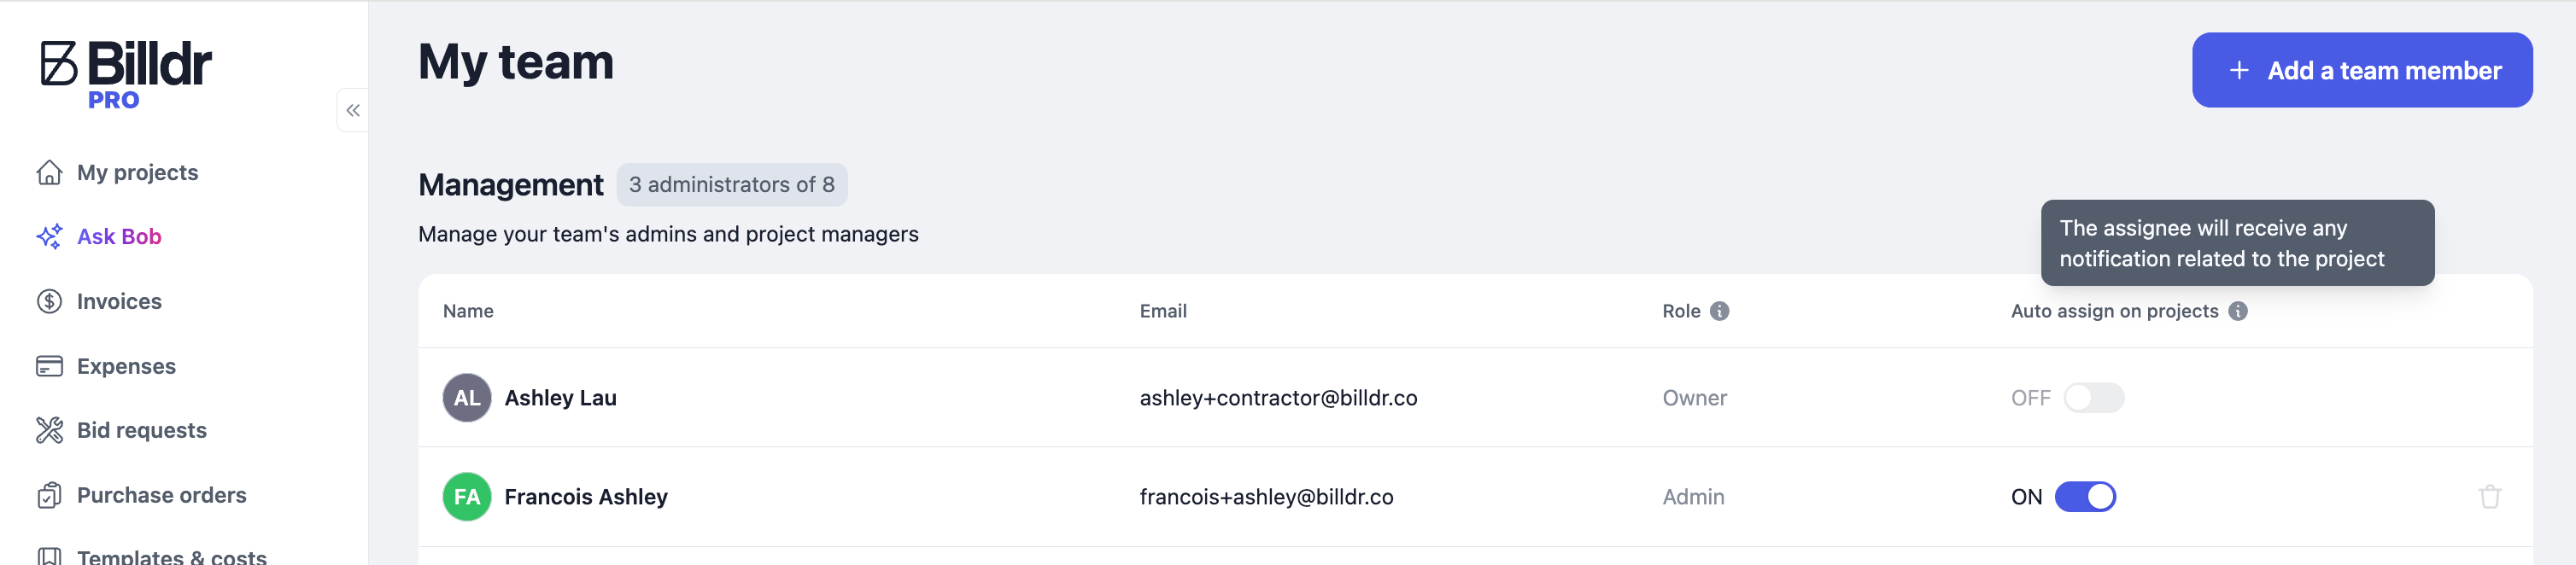Click the Add a team member button
The image size is (2576, 565).
click(x=2361, y=70)
